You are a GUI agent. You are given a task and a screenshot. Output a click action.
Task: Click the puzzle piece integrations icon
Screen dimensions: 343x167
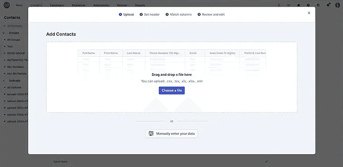[x=299, y=5]
